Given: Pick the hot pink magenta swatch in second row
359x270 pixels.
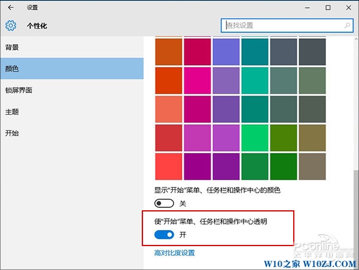Looking at the screenshot, I should tap(197, 81).
